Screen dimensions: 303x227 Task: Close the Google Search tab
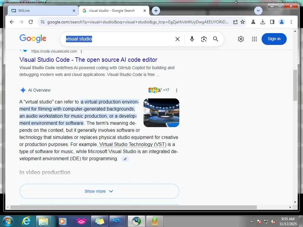click(144, 11)
